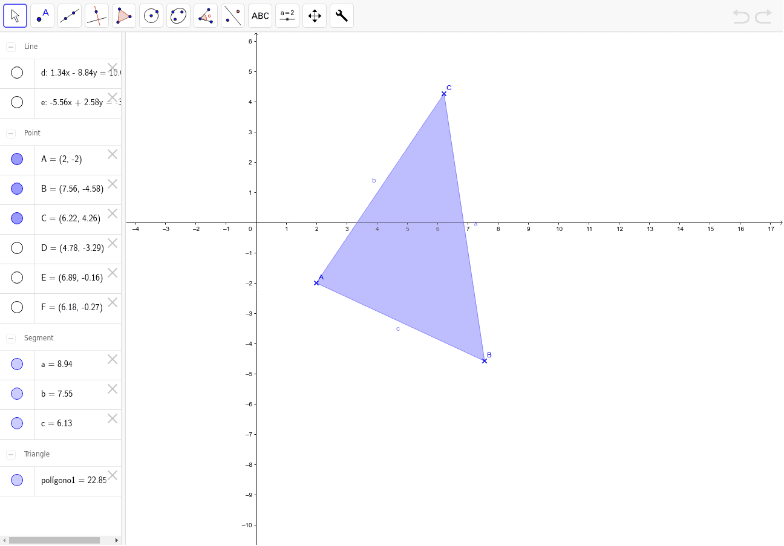Collapse the Point group
Screen dimensions: 784x546
11,133
